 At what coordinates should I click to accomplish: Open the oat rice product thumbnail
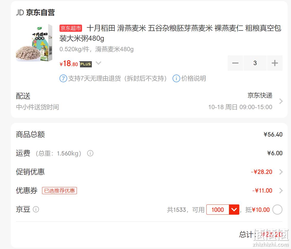point(34,43)
